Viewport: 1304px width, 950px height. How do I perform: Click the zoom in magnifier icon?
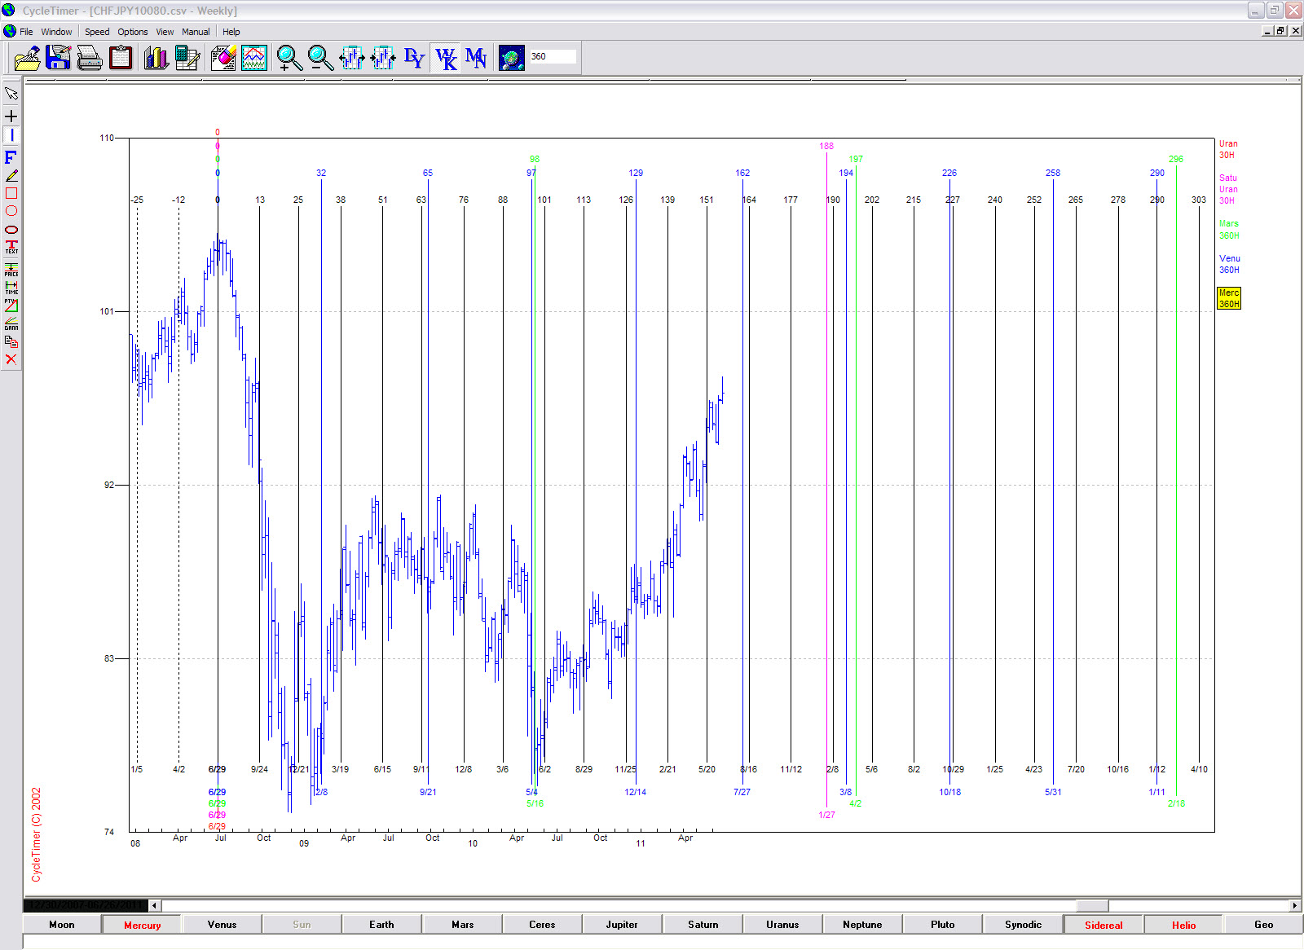tap(289, 58)
